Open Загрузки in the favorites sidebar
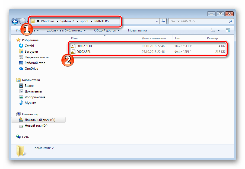Image resolution: width=245 pixels, height=169 pixels. 31,52
